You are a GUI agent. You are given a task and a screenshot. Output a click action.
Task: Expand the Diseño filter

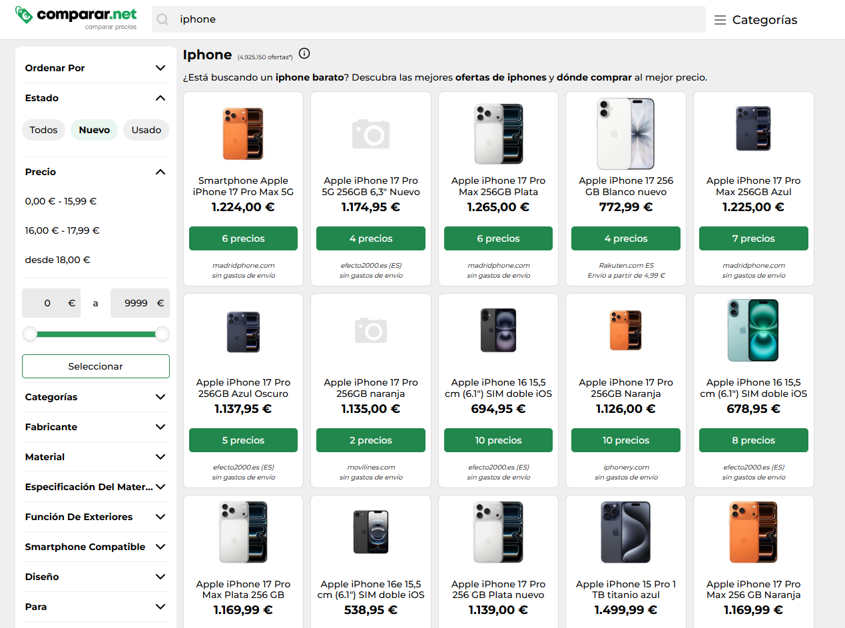coord(96,577)
